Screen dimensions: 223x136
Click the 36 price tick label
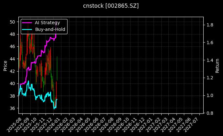[x=13, y=108]
